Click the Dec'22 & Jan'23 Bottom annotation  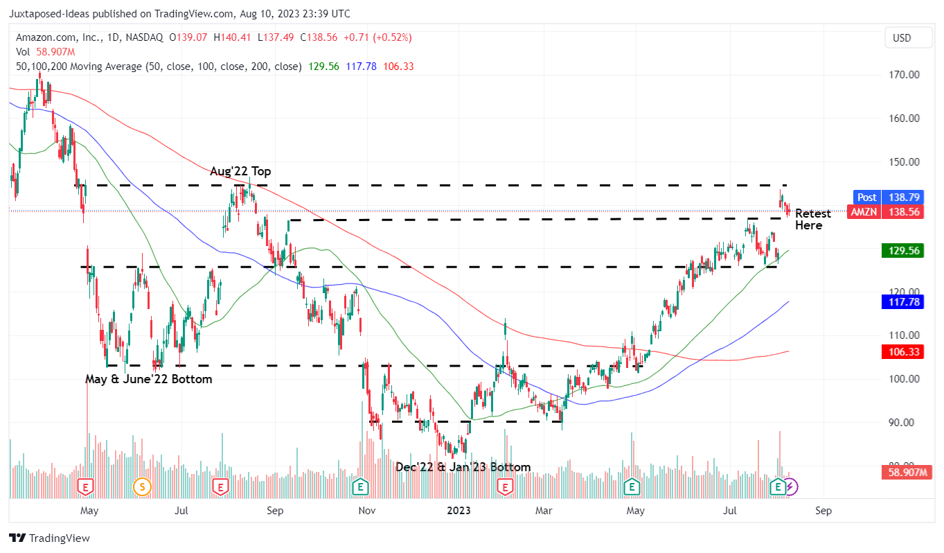point(463,467)
